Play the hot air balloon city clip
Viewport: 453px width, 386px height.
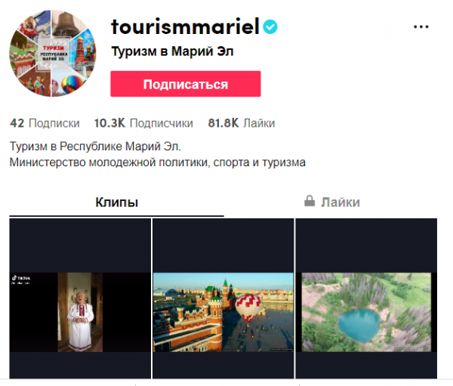tap(223, 298)
